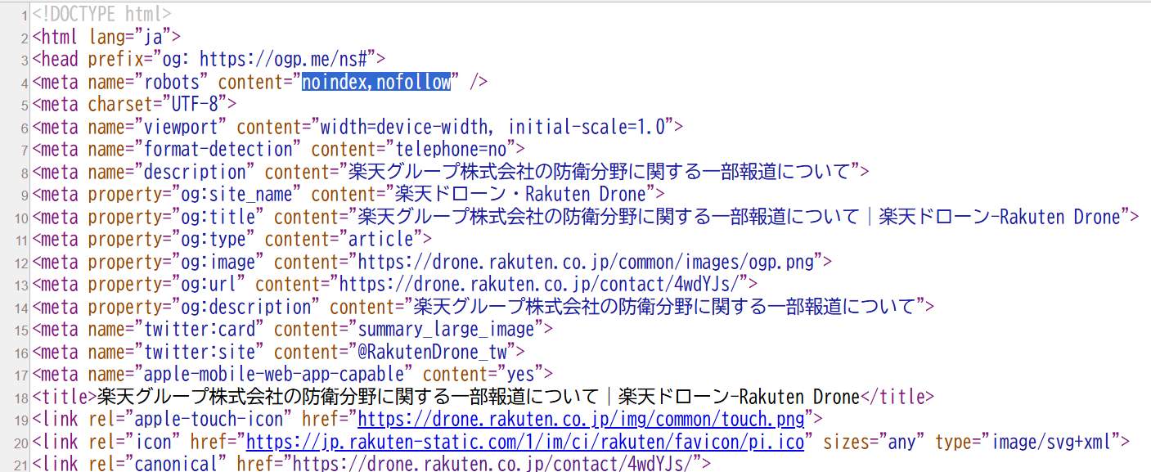The height and width of the screenshot is (472, 1151).
Task: Click the rel="icon" attribute
Action: tap(134, 443)
